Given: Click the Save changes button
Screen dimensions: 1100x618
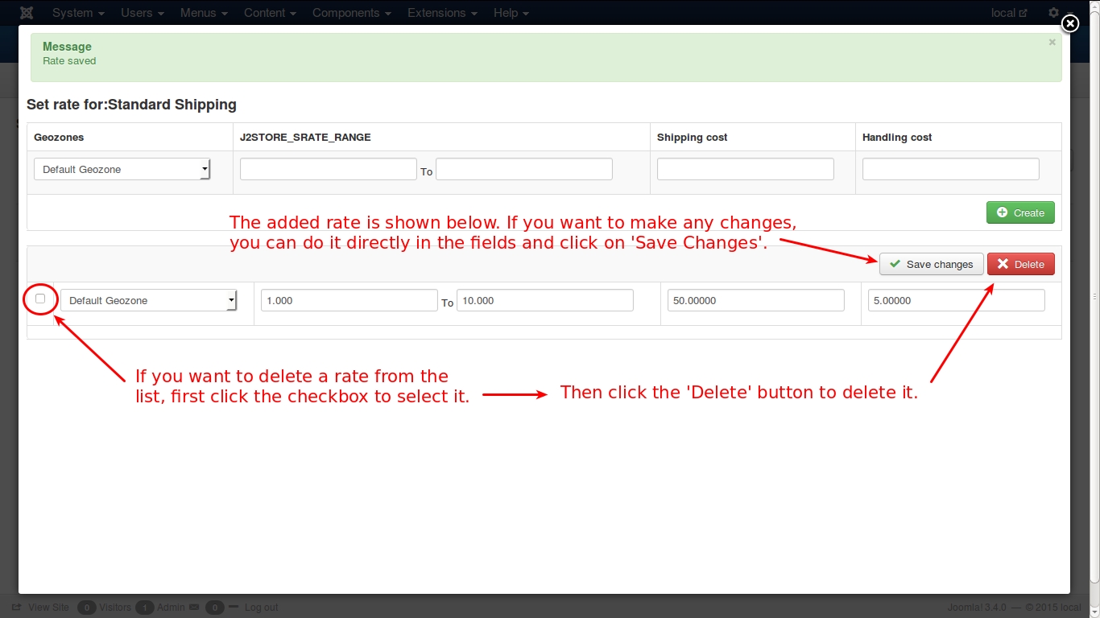Looking at the screenshot, I should tap(931, 265).
